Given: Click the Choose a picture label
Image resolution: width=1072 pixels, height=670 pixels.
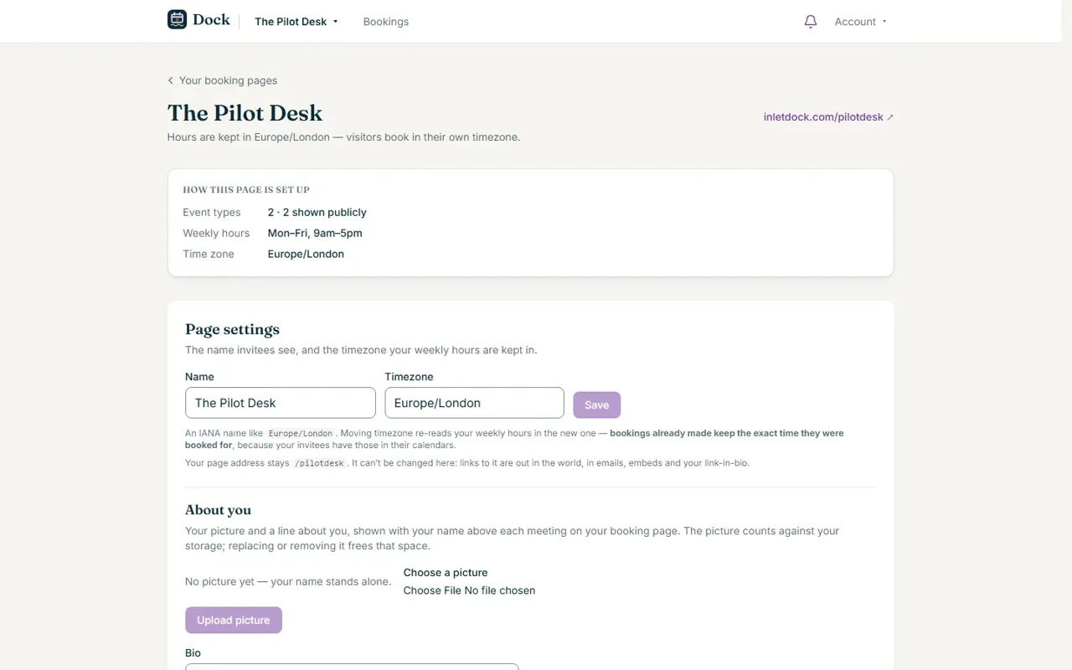Looking at the screenshot, I should (446, 573).
